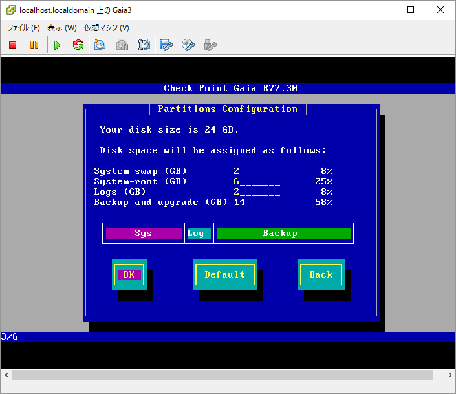Click the 'Partitions Configuration' title
Screen dimensions: 456x394
click(228, 109)
